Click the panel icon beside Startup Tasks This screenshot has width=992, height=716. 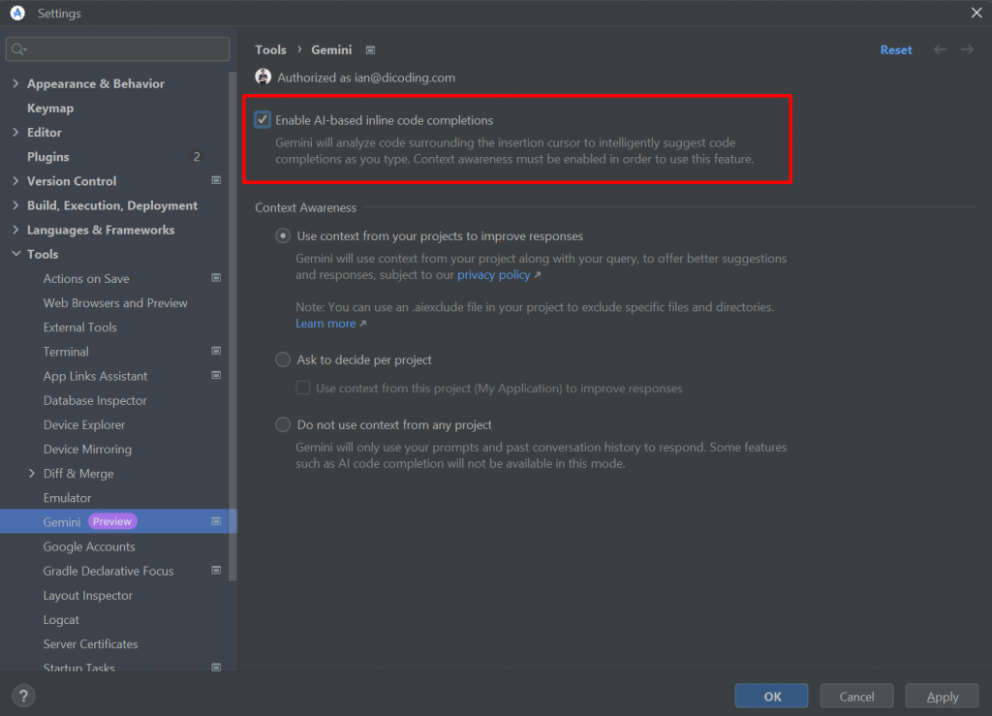[x=216, y=667]
